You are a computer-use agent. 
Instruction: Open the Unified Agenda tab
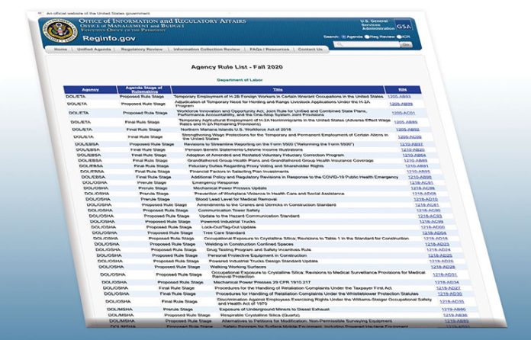point(94,49)
